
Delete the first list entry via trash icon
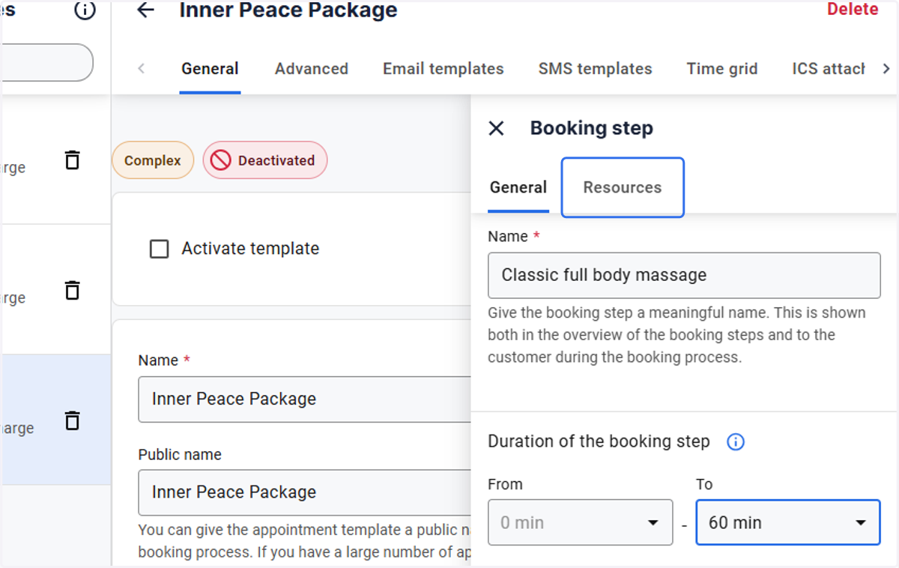(x=72, y=160)
